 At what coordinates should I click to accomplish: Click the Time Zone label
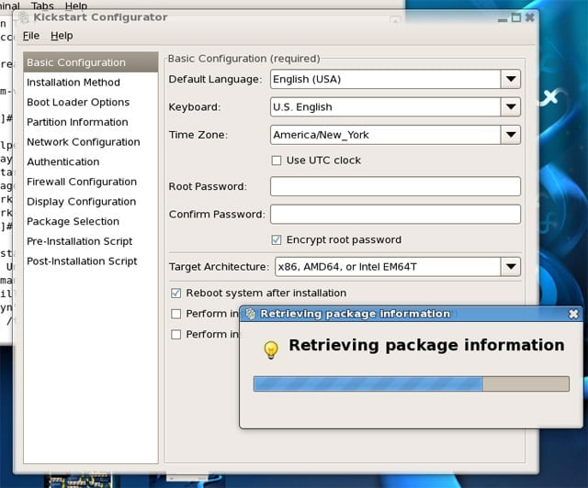click(x=198, y=135)
